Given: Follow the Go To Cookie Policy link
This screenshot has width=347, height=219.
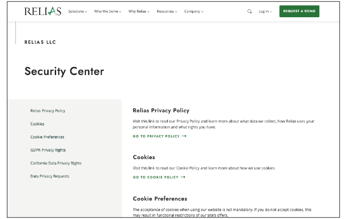Looking at the screenshot, I should click(159, 177).
